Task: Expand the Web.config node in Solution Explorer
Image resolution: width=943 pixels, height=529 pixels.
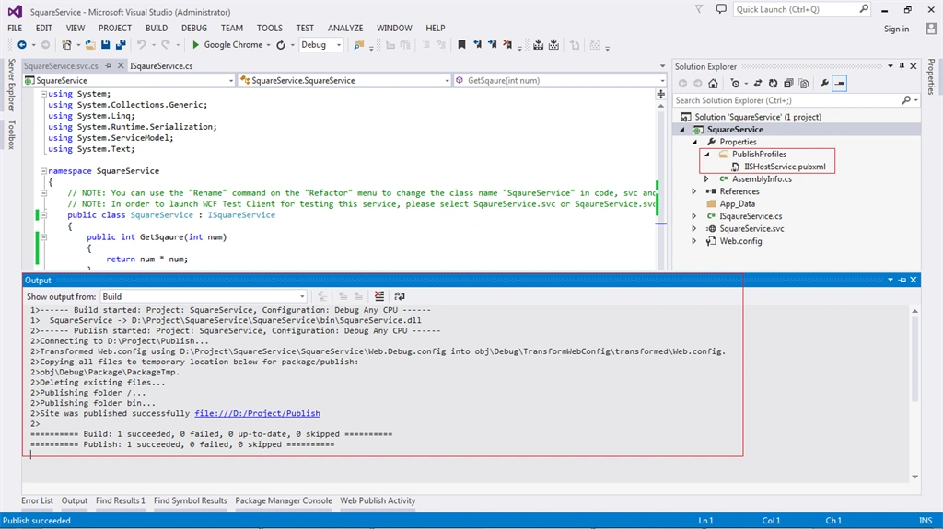Action: 694,241
